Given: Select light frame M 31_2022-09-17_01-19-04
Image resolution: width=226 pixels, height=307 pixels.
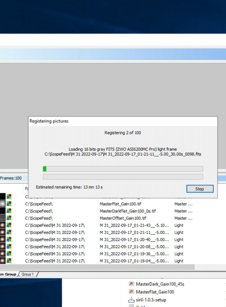Looking at the screenshot, I should coord(134,261).
